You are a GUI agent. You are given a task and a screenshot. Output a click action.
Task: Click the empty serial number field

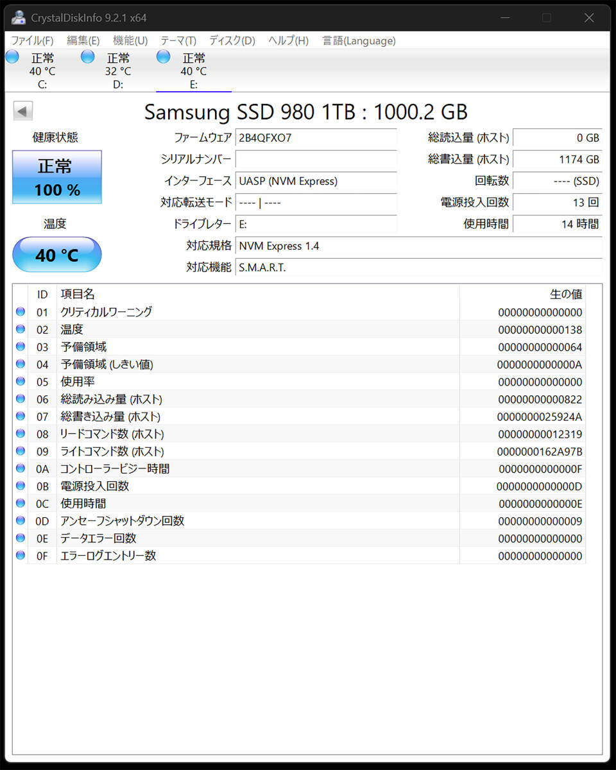click(x=316, y=159)
